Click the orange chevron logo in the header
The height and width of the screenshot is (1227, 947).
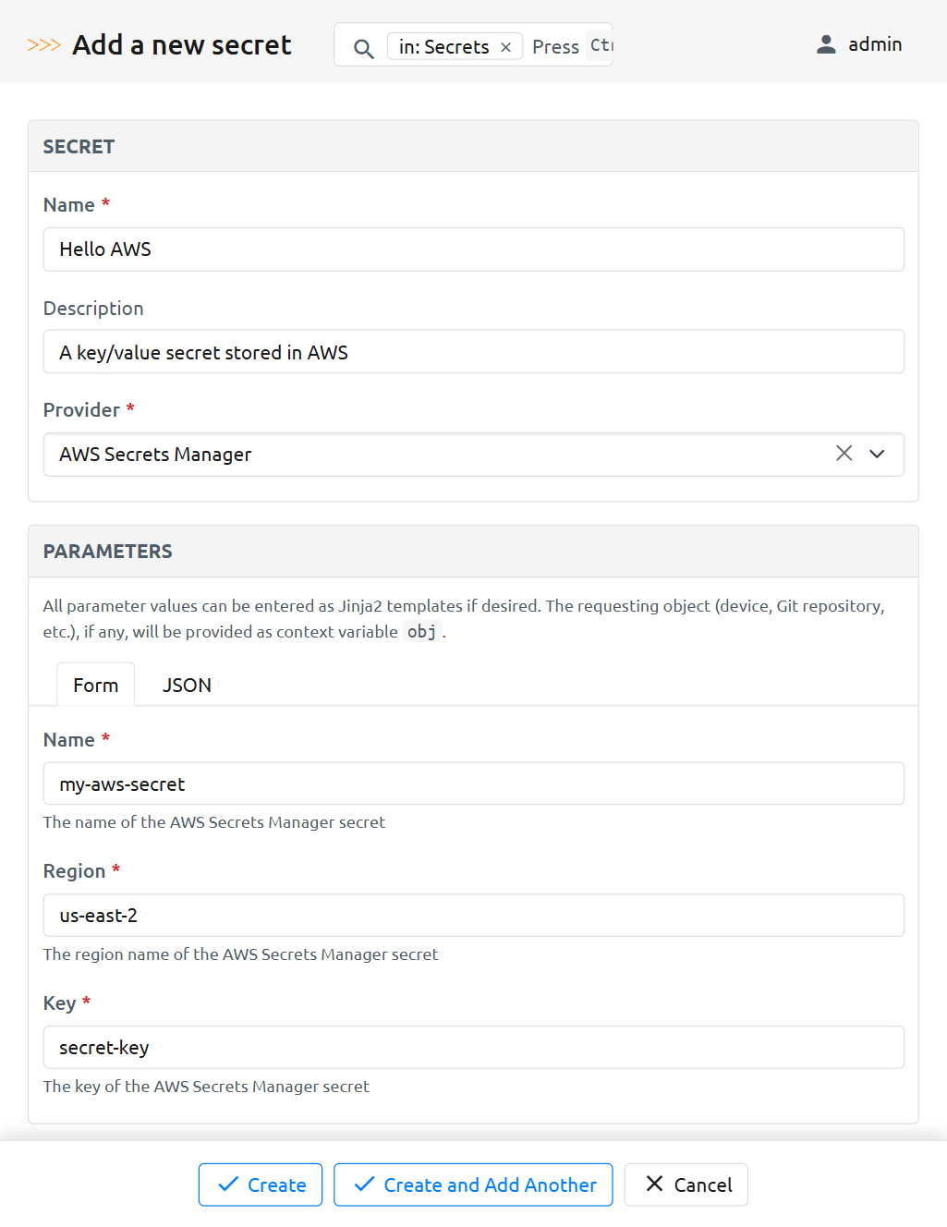[42, 43]
